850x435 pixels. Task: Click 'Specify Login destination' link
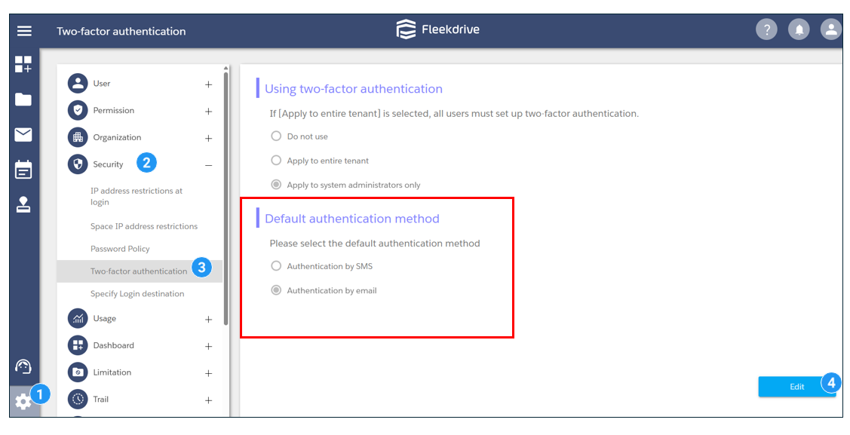click(137, 294)
